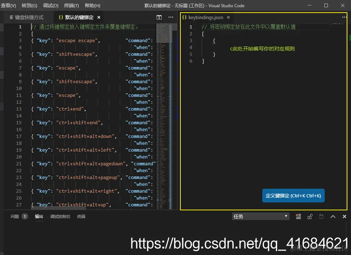Click the minimap of default keybindings editor
This screenshot has height=255, width=351.
164,116
